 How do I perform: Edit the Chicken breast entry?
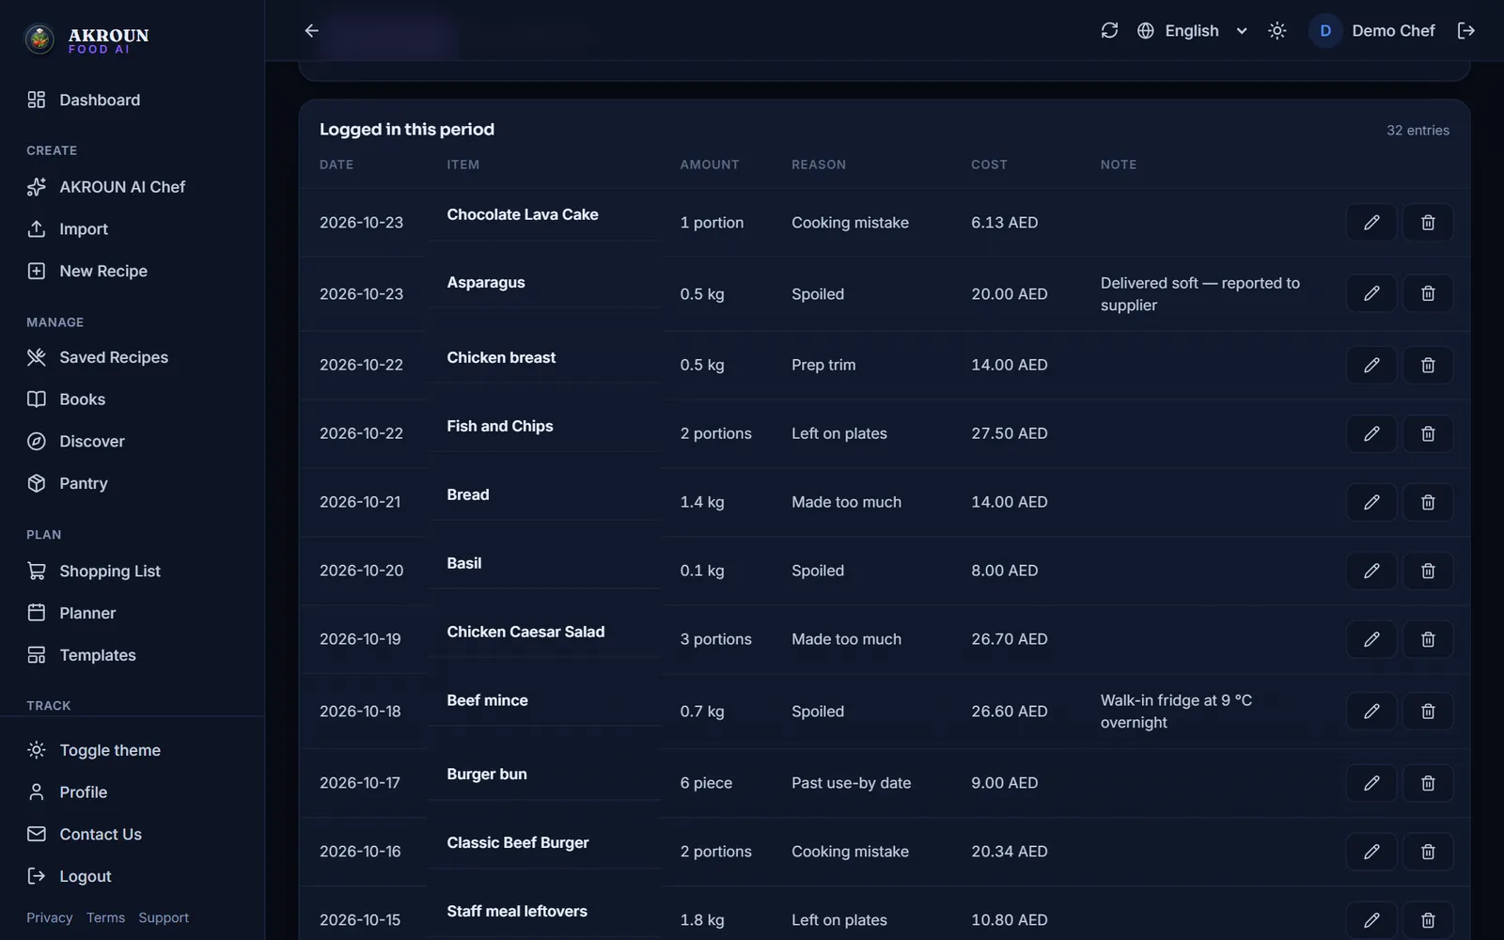[x=1371, y=365]
